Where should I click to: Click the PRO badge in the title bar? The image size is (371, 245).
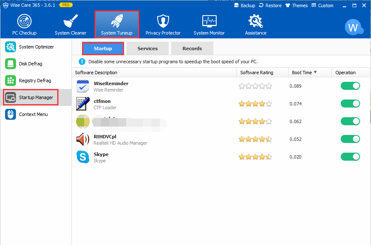pos(66,5)
